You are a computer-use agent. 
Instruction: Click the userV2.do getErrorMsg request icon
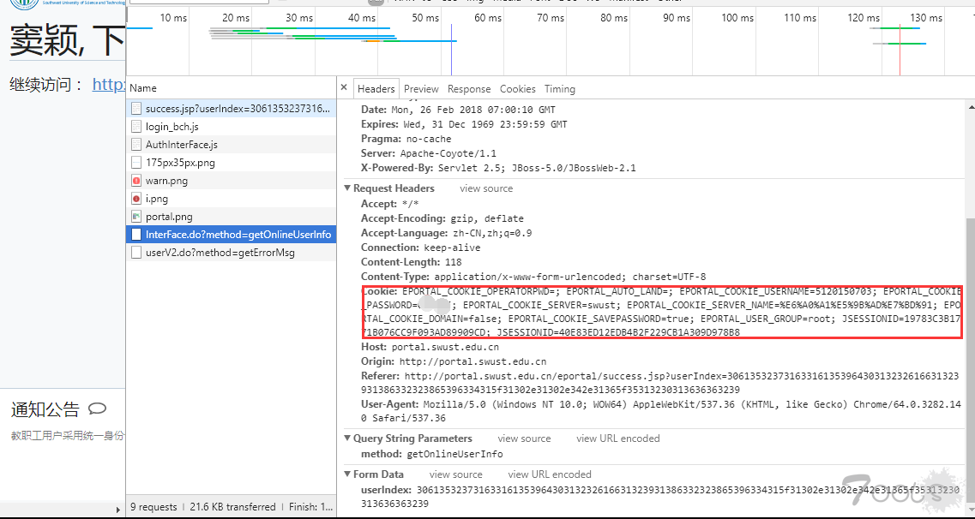[x=136, y=253]
